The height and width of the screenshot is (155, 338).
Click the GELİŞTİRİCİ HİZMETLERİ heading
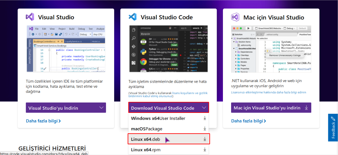[x=52, y=148]
